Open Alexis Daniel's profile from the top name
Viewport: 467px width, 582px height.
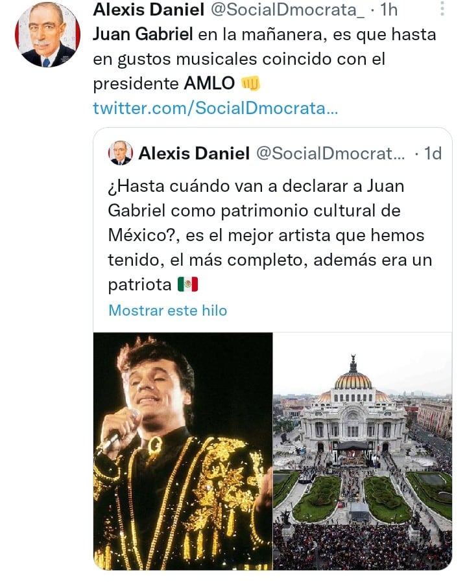click(145, 10)
